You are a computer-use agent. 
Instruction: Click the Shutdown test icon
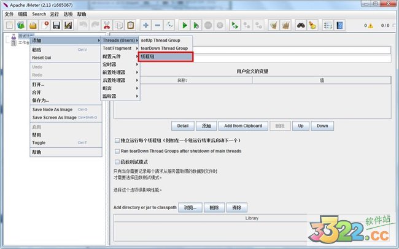220,25
